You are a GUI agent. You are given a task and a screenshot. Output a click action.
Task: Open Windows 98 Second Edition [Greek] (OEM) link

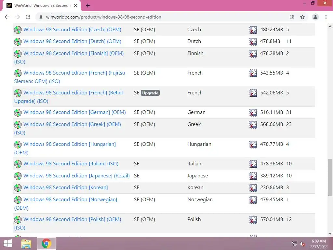click(x=72, y=124)
